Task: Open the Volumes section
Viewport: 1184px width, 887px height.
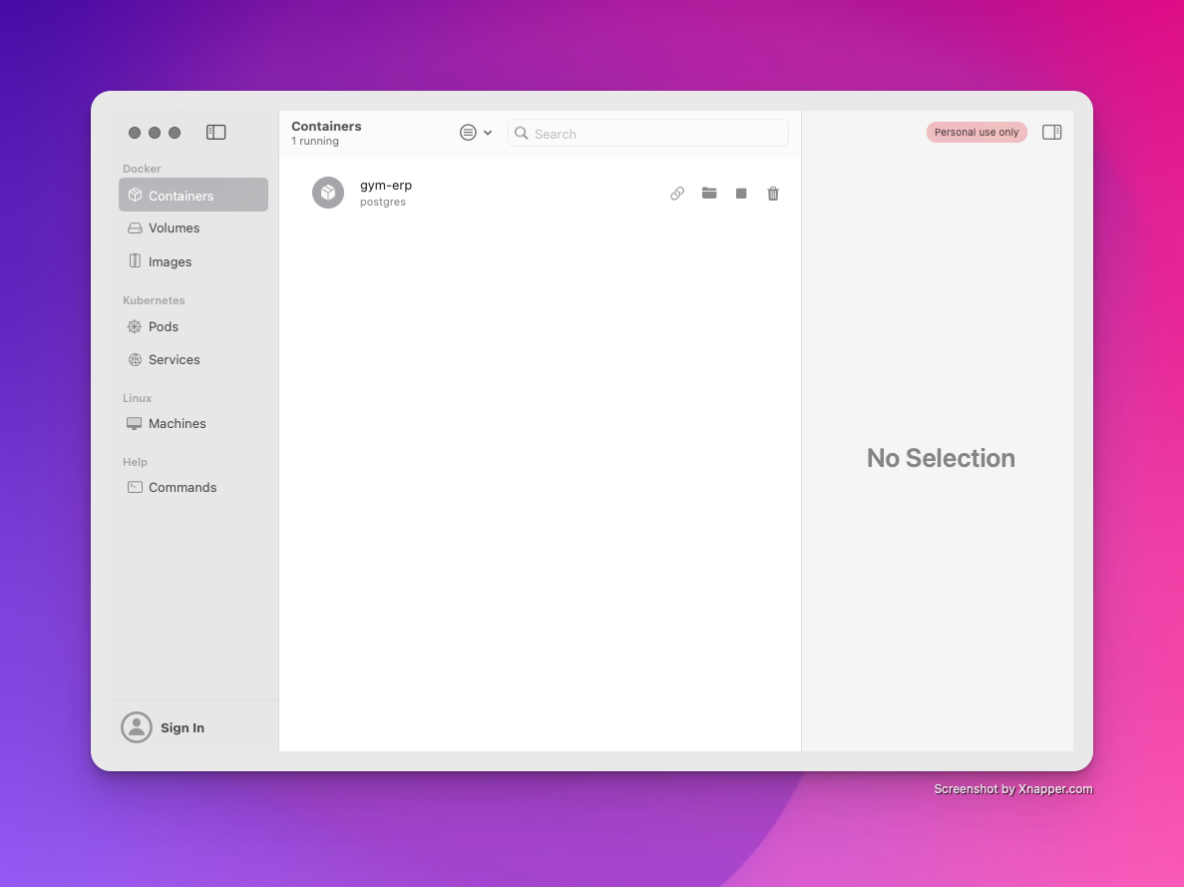Action: click(x=194, y=228)
